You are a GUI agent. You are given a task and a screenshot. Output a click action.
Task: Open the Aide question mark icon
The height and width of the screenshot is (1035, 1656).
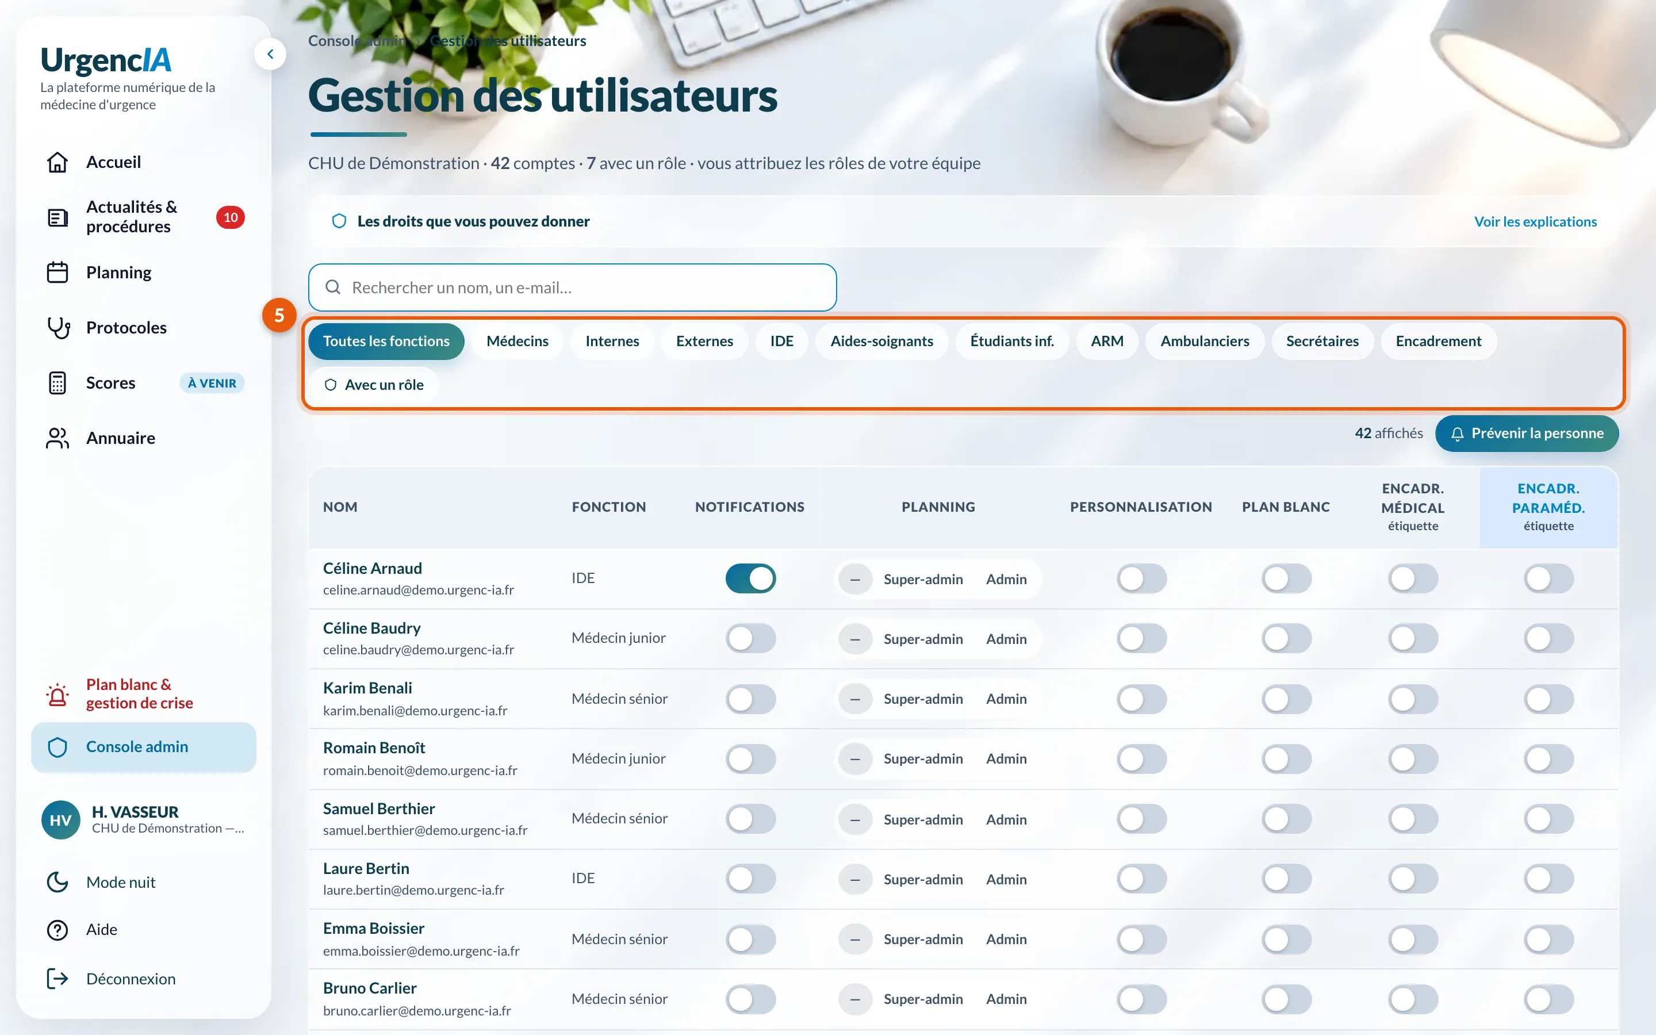pyautogui.click(x=57, y=930)
